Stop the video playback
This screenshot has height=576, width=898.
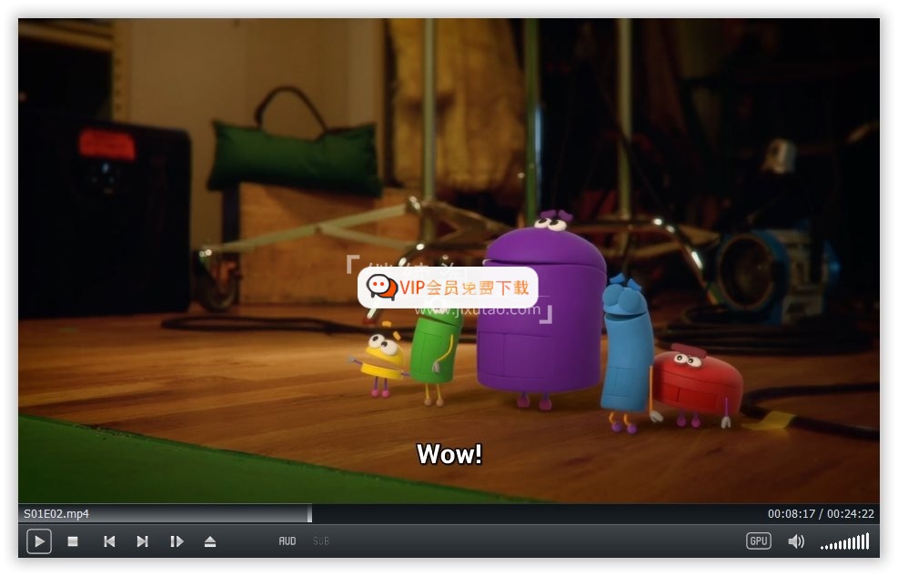[73, 541]
